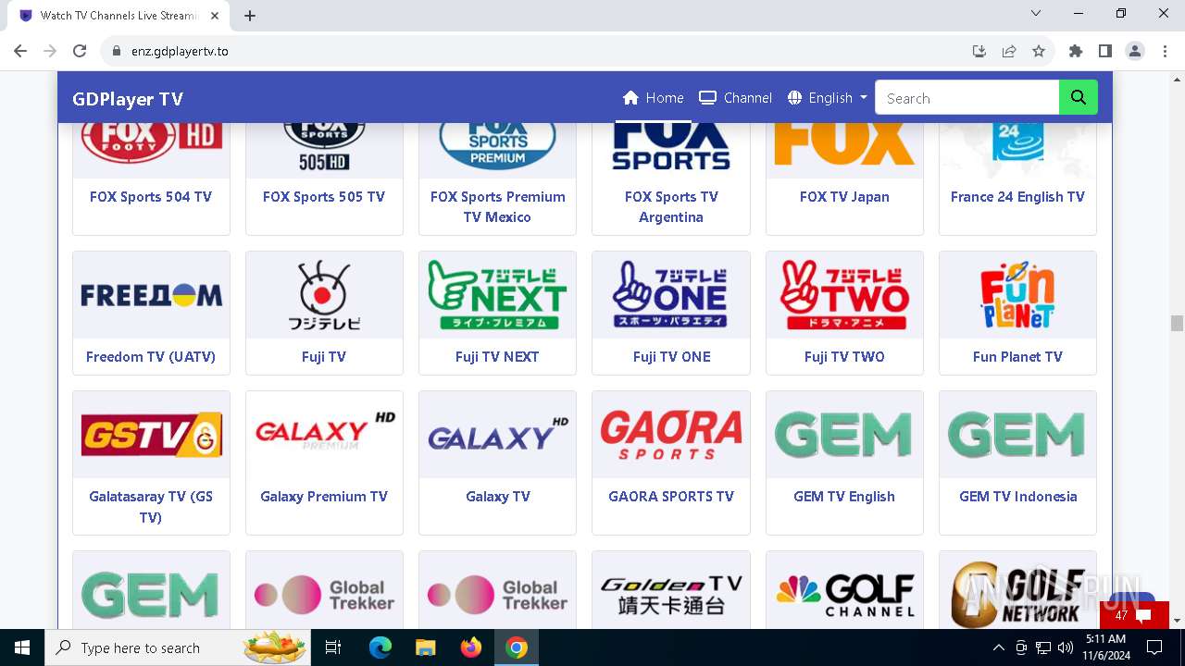Select the Fuji TV logo thumbnail
1185x666 pixels.
point(324,295)
